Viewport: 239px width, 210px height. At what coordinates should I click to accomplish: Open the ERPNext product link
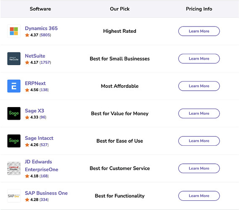pos(35,83)
